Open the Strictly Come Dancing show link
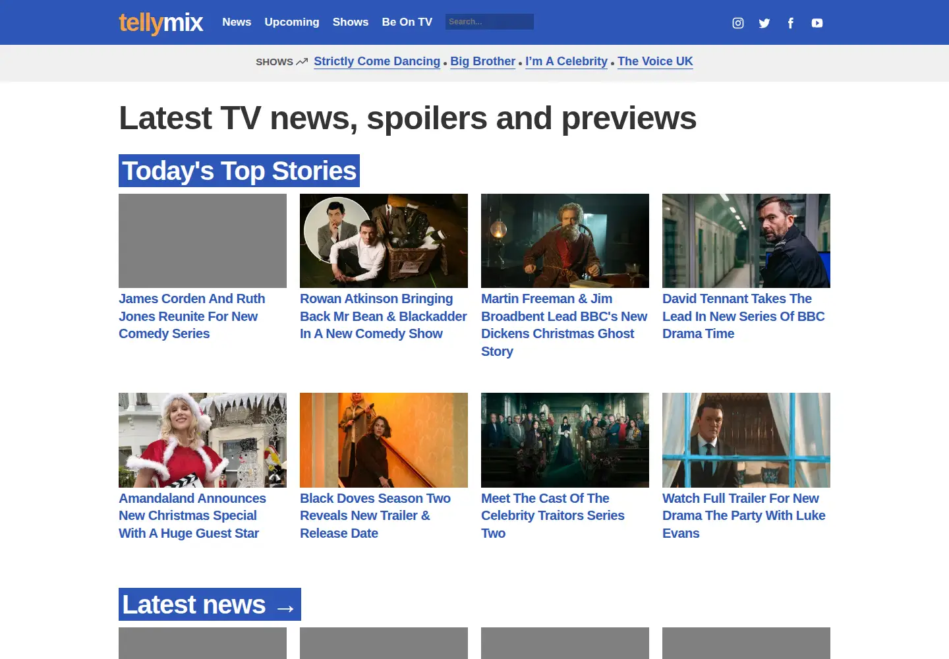The height and width of the screenshot is (659, 949). (377, 61)
